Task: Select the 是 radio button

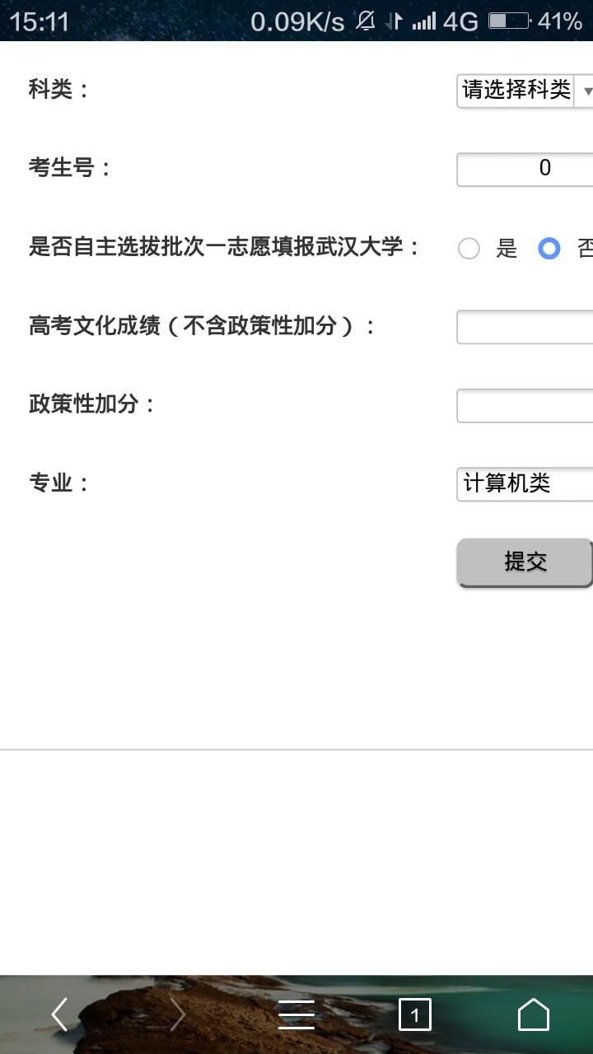Action: 469,249
